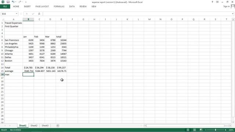
Task: Click the Atlanta cell
Action: pos(14,54)
